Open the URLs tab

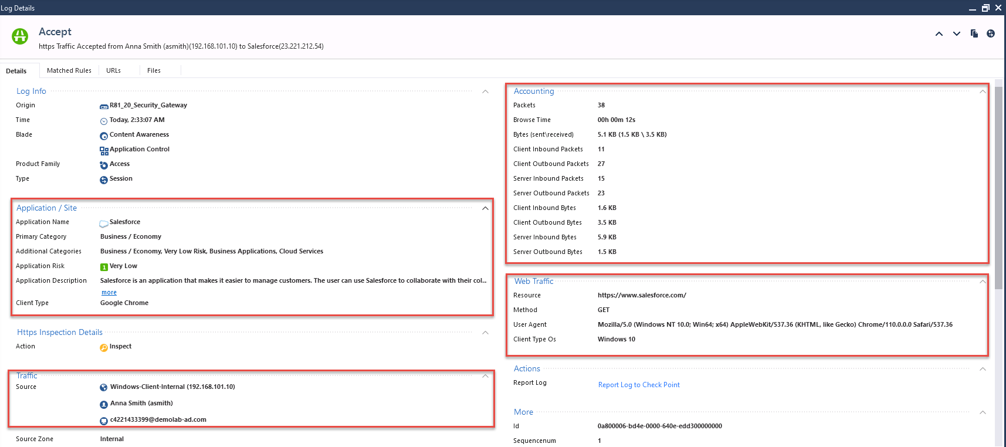(x=113, y=70)
